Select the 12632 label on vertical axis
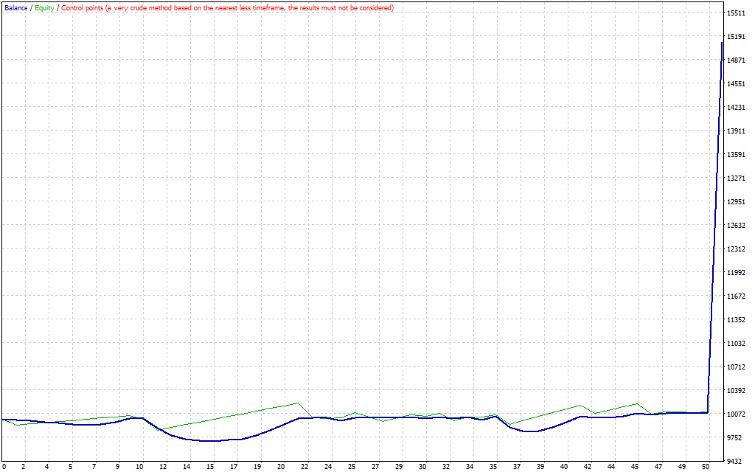The image size is (755, 472). click(x=736, y=226)
